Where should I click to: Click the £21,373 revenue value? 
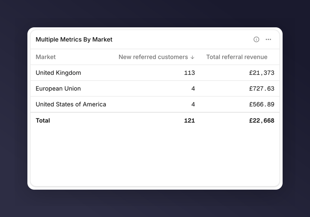click(x=262, y=73)
